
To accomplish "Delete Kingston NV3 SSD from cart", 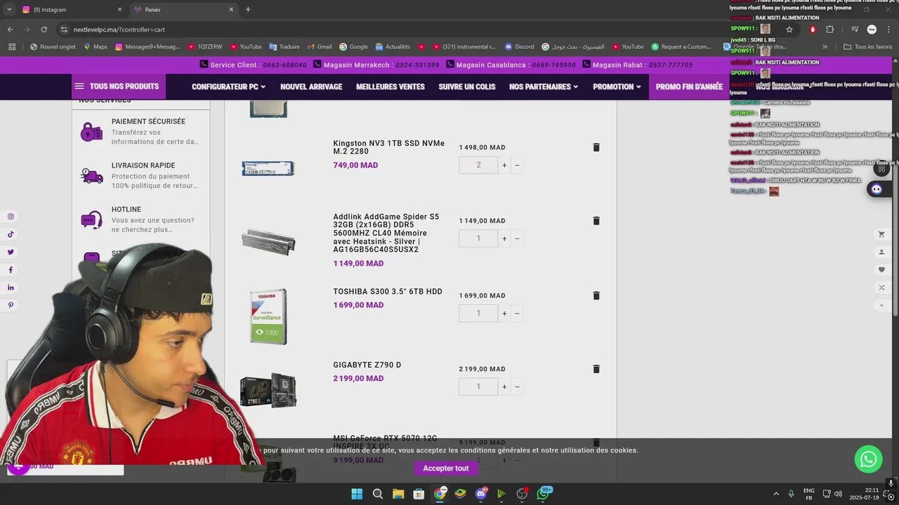I will point(596,147).
